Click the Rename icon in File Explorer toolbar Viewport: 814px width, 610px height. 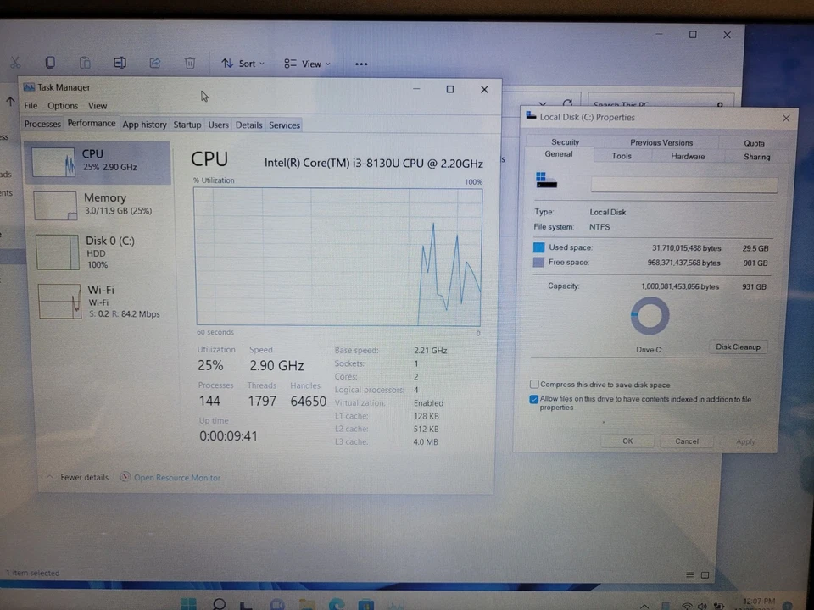tap(120, 63)
